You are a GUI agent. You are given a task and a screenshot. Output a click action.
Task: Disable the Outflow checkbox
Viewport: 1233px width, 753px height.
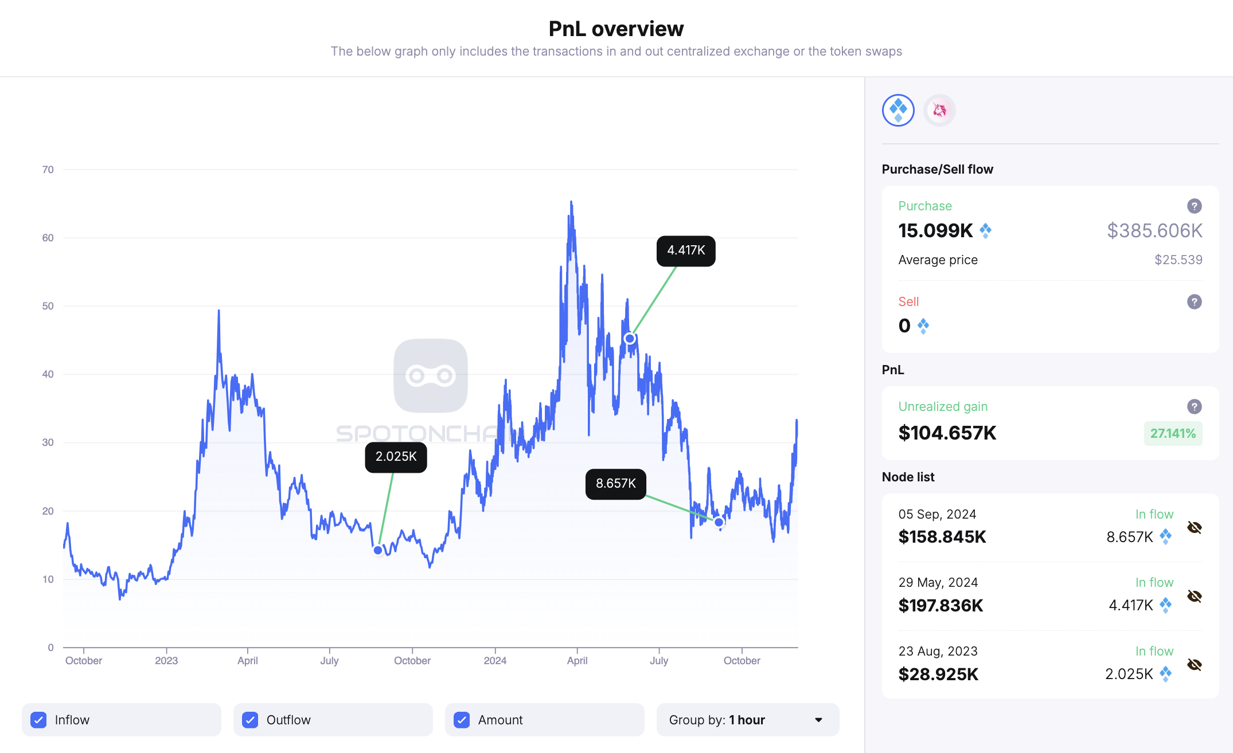[x=249, y=720]
